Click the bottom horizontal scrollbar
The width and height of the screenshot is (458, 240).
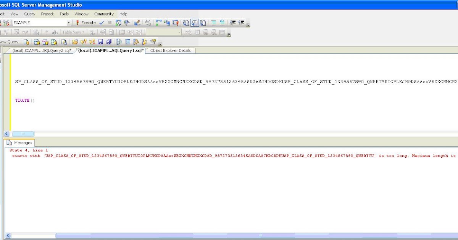pos(229,235)
